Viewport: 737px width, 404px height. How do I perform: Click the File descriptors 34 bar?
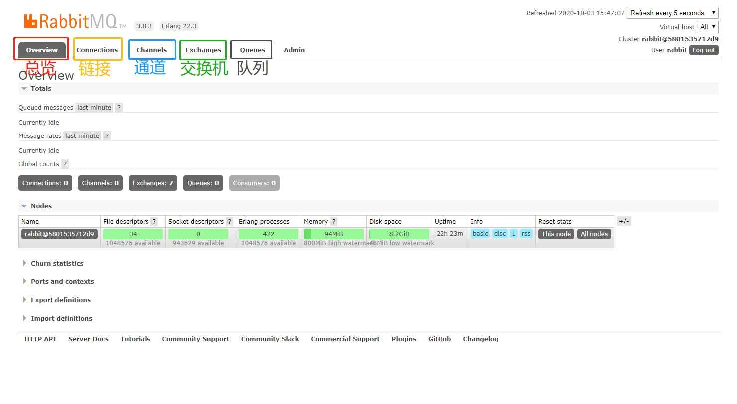133,234
